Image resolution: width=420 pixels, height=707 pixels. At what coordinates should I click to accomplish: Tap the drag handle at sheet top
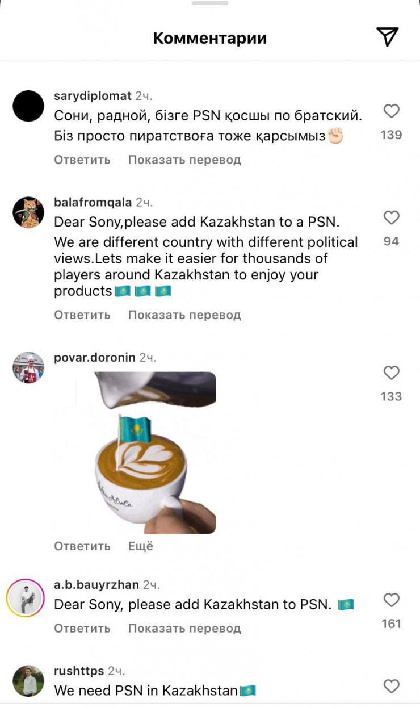[210, 3]
